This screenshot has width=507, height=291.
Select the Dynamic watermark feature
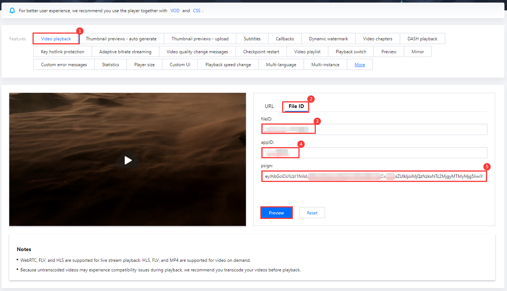point(328,39)
